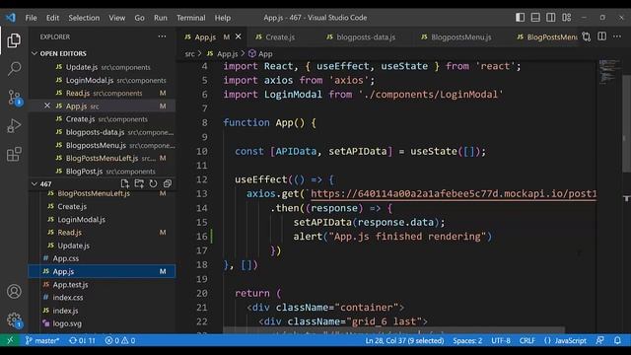Viewport: 631px width, 355px height.
Task: Open the notifications bell
Action: [x=617, y=340]
